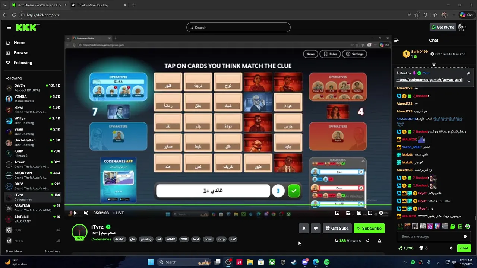The image size is (477, 268).
Task: Click Show More in sidebar
Action: pos(13,251)
